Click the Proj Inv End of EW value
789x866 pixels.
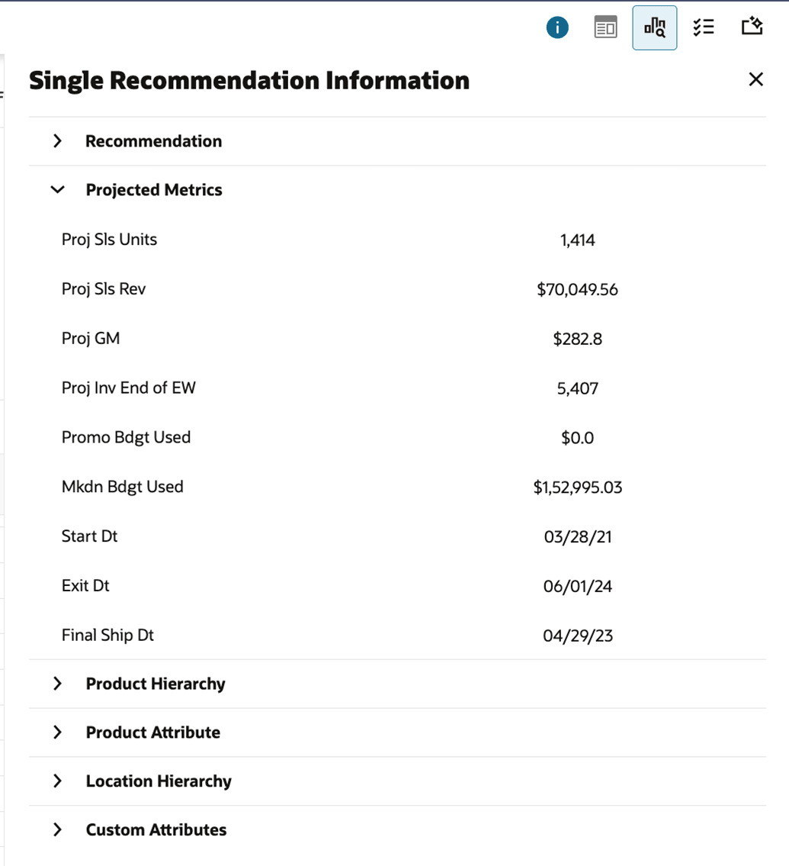point(578,388)
